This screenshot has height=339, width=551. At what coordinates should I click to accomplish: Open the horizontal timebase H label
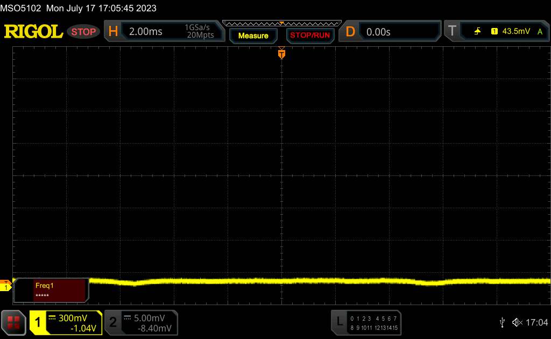[x=113, y=31]
